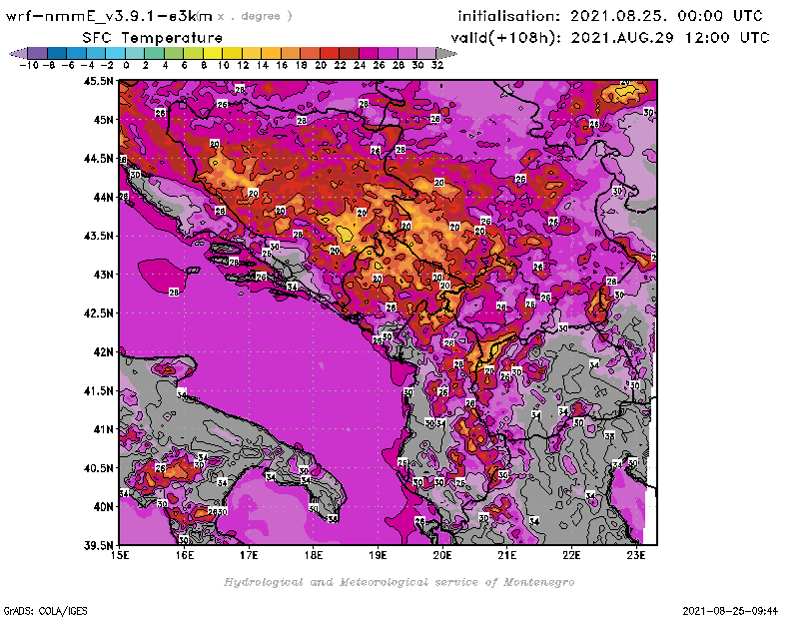Click the '23E' longitude axis label
This screenshot has height=617, width=799.
coord(636,555)
